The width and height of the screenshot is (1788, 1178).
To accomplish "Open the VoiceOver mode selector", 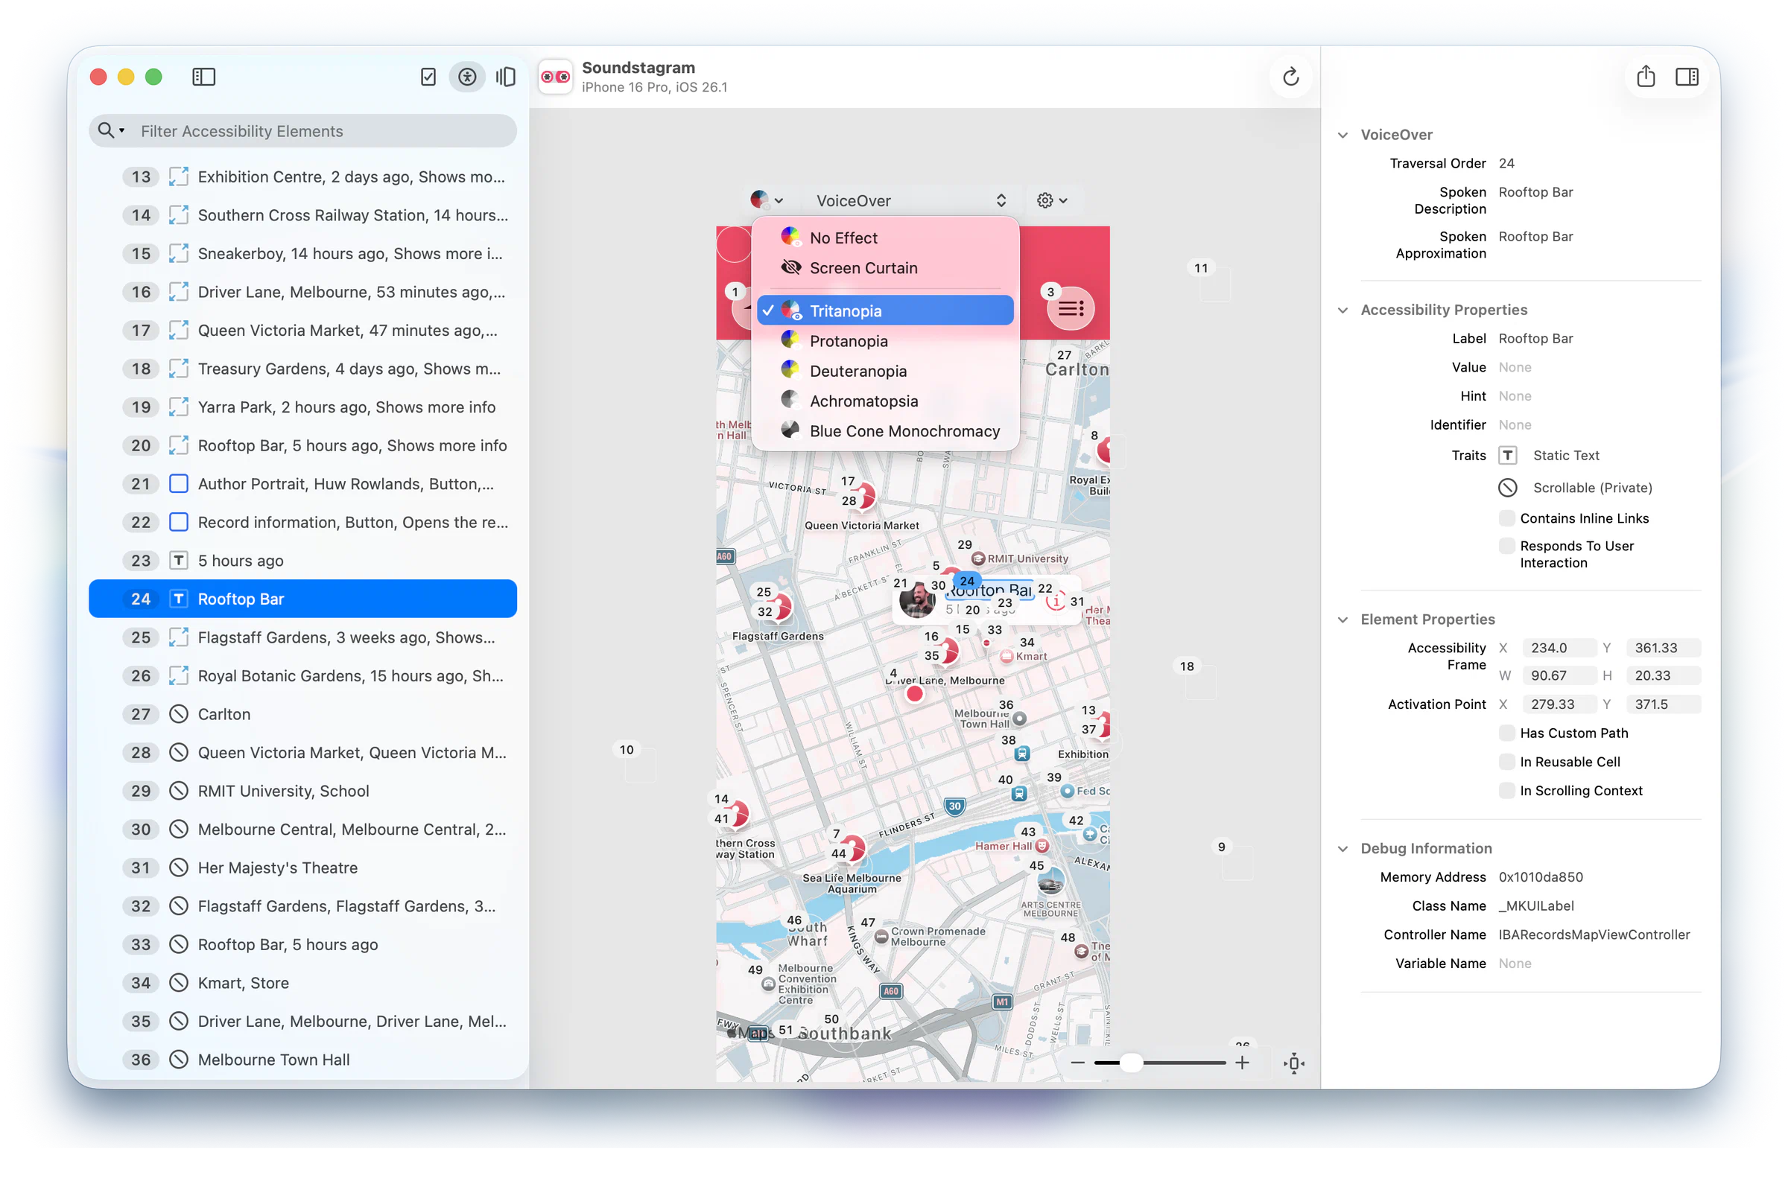I will [911, 200].
